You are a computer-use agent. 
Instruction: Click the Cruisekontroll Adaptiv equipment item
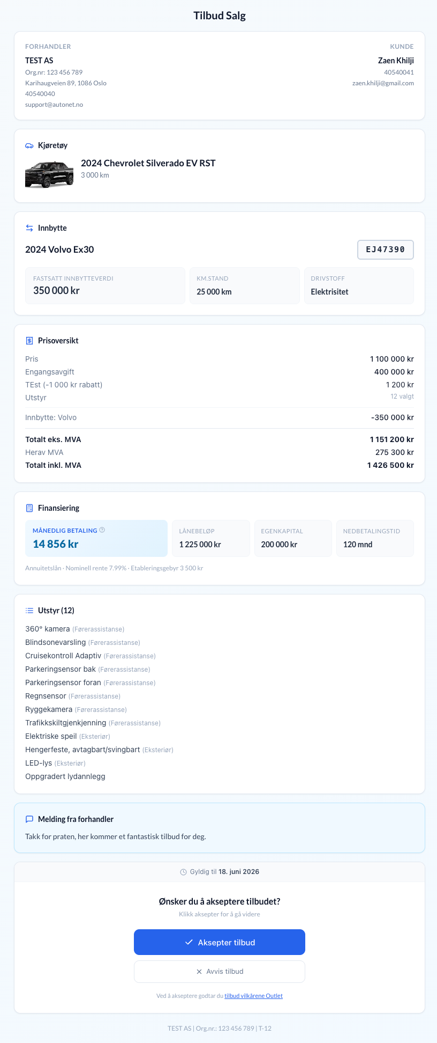pyautogui.click(x=91, y=656)
